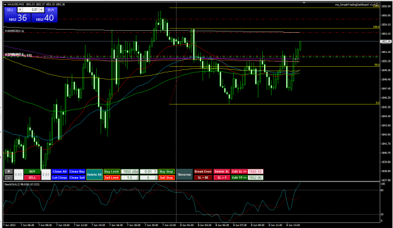
Task: Click the dashboard minus lot button
Action: 9,178
